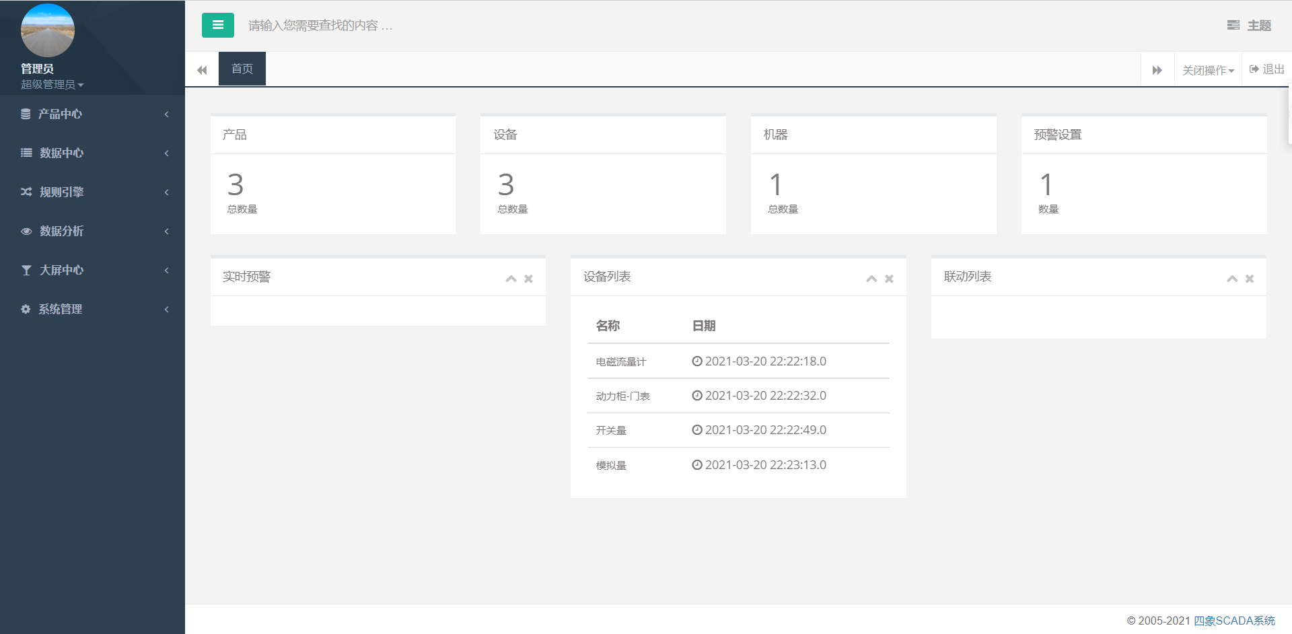1292x634 pixels.
Task: Close the 实时预警 panel
Action: pos(528,279)
